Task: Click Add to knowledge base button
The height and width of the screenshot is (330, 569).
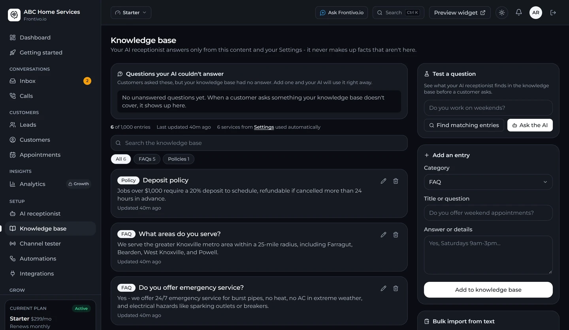Action: pos(488,290)
